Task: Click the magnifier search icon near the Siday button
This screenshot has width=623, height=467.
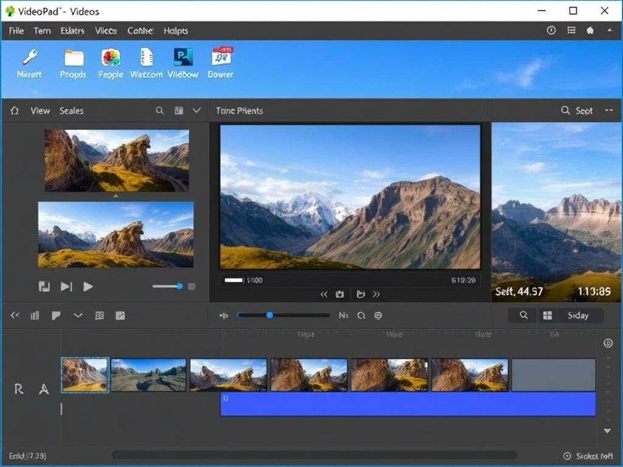Action: click(522, 315)
